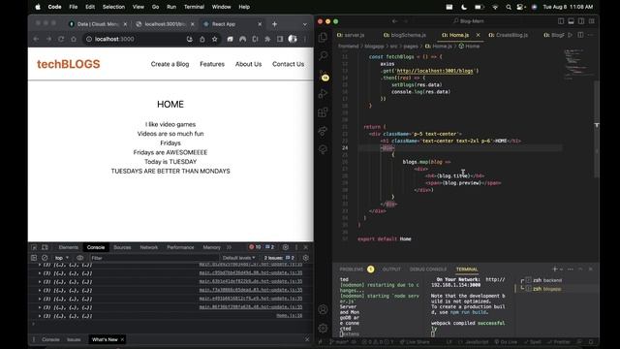620x349 pixels.
Task: Reload the page in Chrome
Action: [61, 39]
